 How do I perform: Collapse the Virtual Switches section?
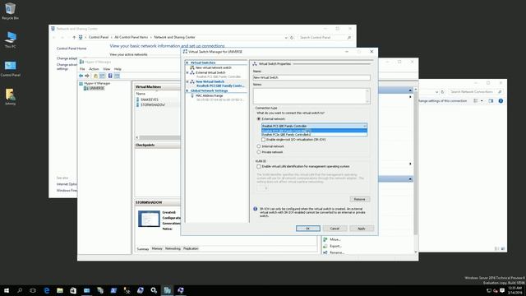(187, 62)
